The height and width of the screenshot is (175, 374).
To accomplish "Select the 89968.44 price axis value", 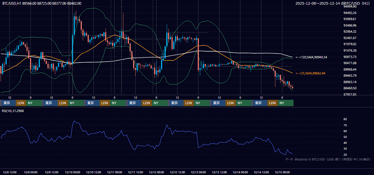I will pos(350,69).
